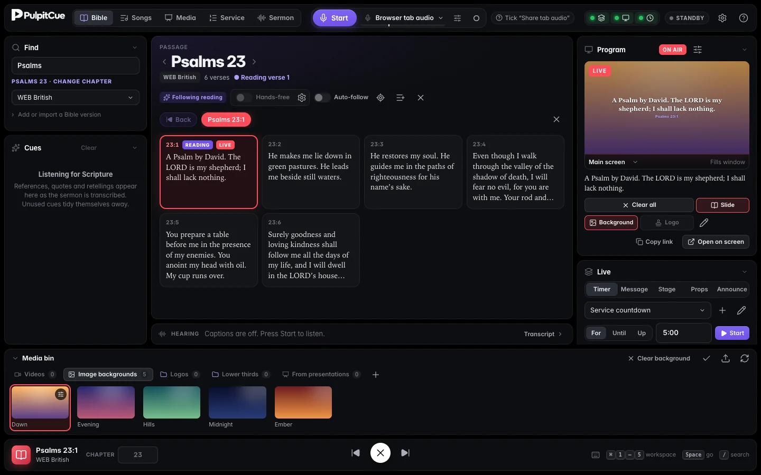Refresh the media bin
761x475 pixels.
tap(745, 358)
